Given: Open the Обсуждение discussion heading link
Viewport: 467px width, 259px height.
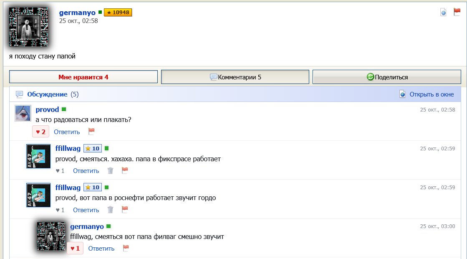Looking at the screenshot, I should click(x=47, y=94).
